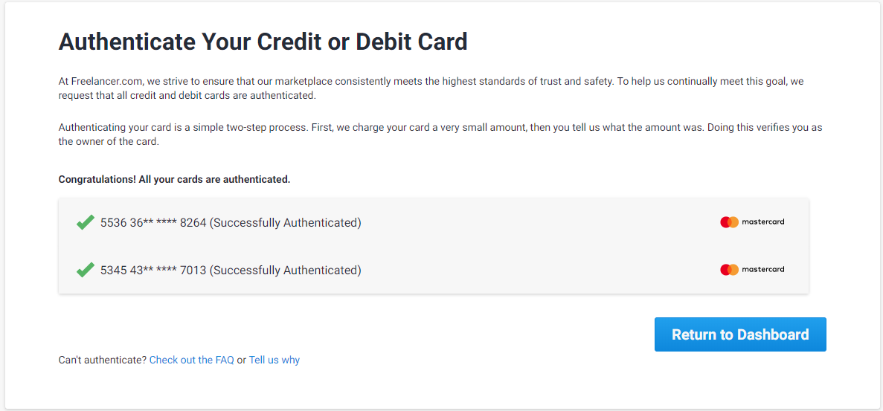The height and width of the screenshot is (411, 883).
Task: Click the paragraph describing the two-step process
Action: [x=440, y=135]
